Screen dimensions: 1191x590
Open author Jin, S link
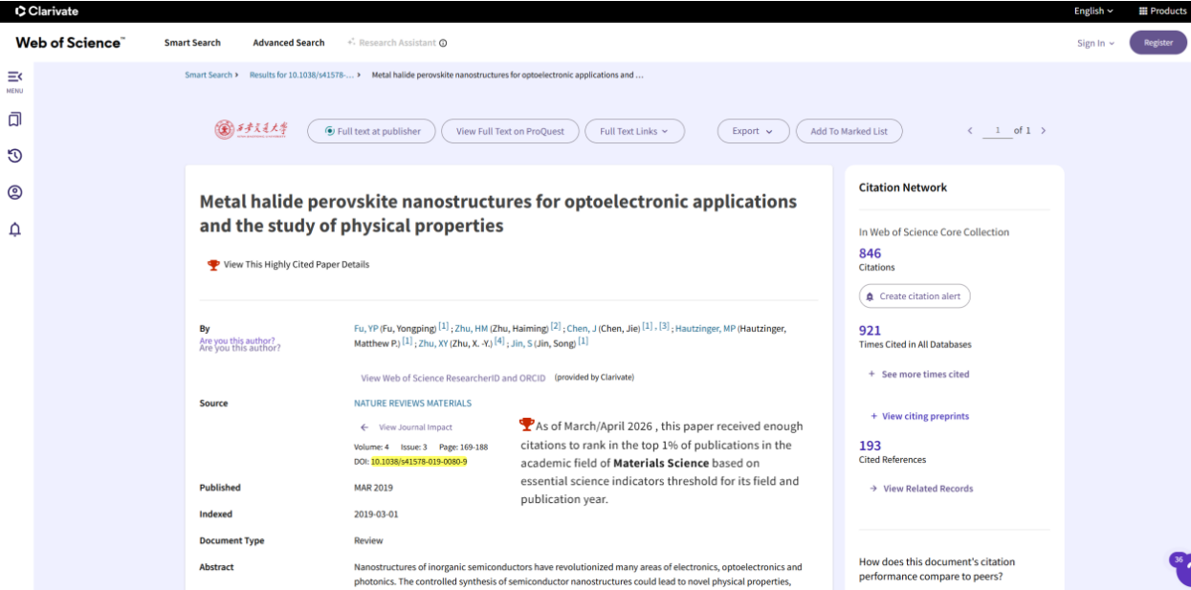520,343
